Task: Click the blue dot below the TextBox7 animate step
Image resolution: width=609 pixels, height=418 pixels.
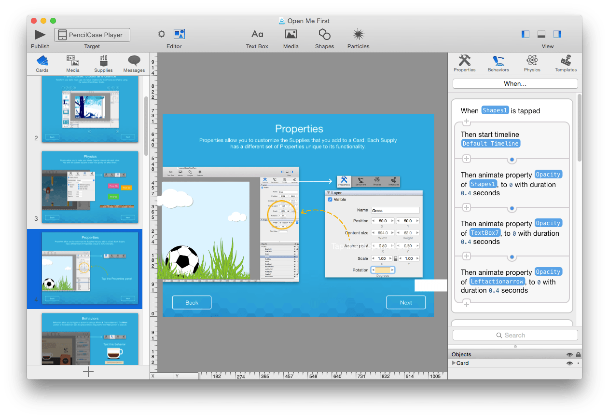Action: coord(512,257)
